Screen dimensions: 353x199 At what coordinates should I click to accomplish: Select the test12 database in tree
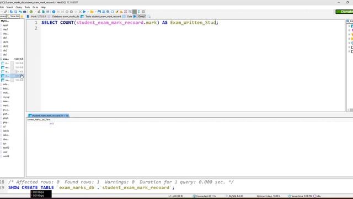[6, 148]
